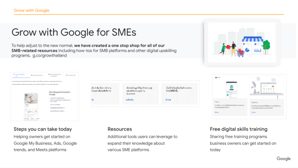Open the Google My Business screenshot thumbnail
Screen dimensions: 298x168
(45, 96)
